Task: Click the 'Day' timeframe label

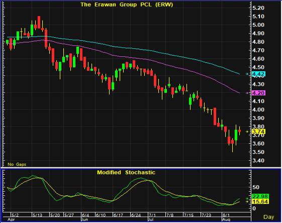Action: [x=269, y=217]
